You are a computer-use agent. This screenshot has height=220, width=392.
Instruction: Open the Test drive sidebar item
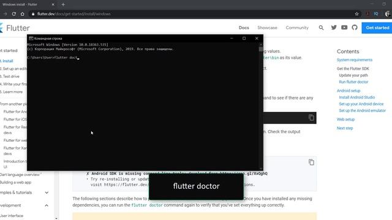tap(10, 76)
